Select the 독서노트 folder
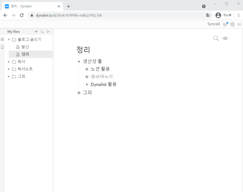This screenshot has height=192, width=243. pos(25,69)
